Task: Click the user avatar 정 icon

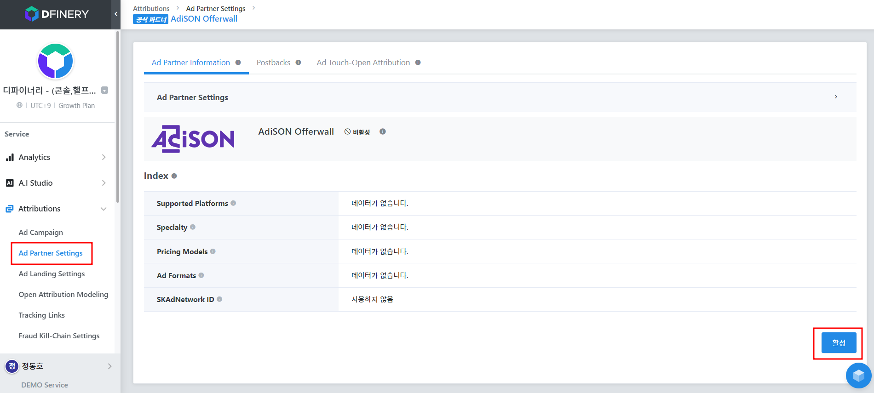Action: pyautogui.click(x=12, y=366)
